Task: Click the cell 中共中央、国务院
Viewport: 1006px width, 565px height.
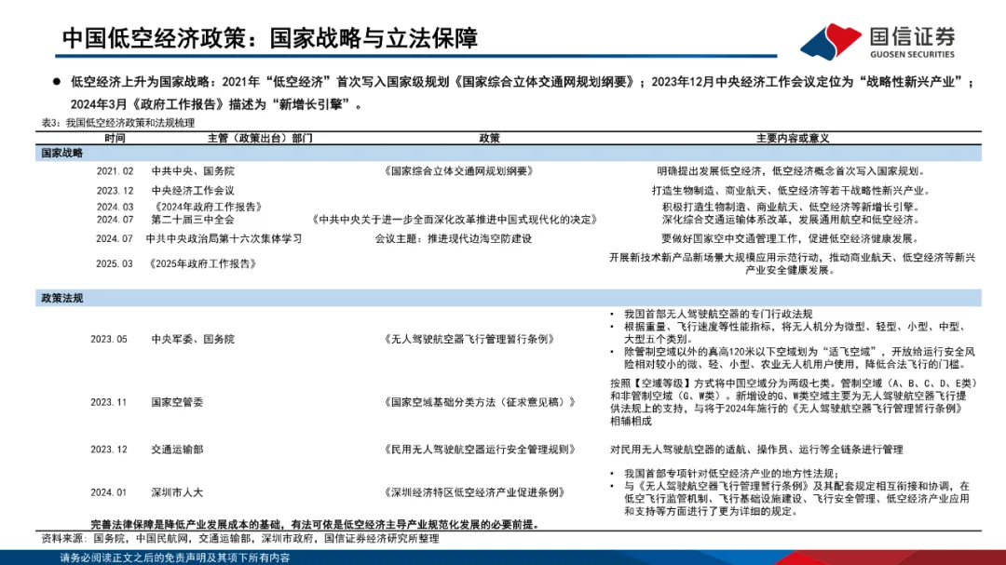Action: point(193,171)
